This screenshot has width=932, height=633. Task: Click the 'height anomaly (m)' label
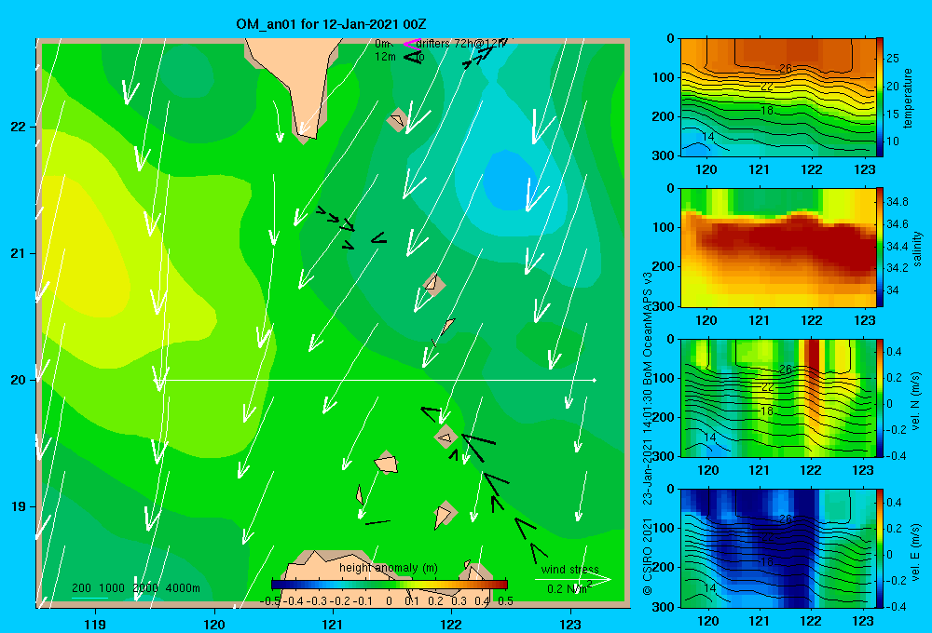(388, 568)
